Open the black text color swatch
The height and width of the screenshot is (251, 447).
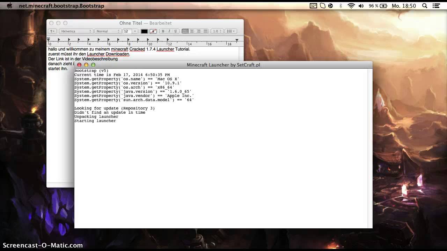coord(144,31)
